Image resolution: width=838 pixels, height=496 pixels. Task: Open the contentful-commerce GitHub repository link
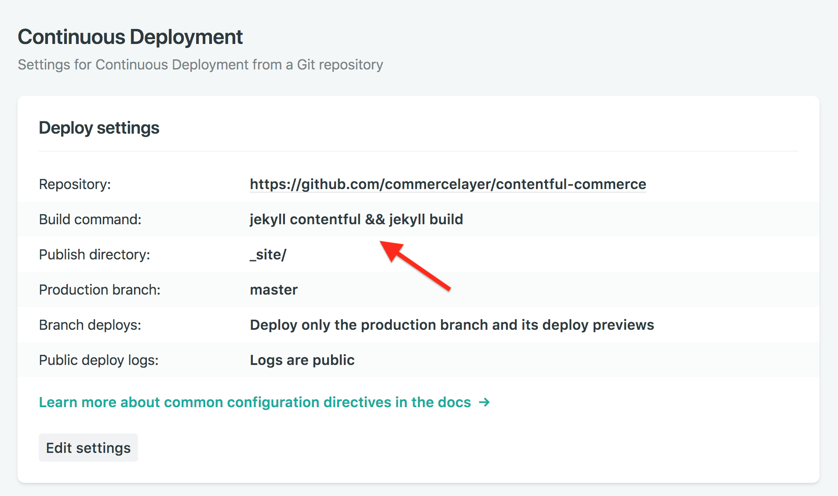[448, 184]
